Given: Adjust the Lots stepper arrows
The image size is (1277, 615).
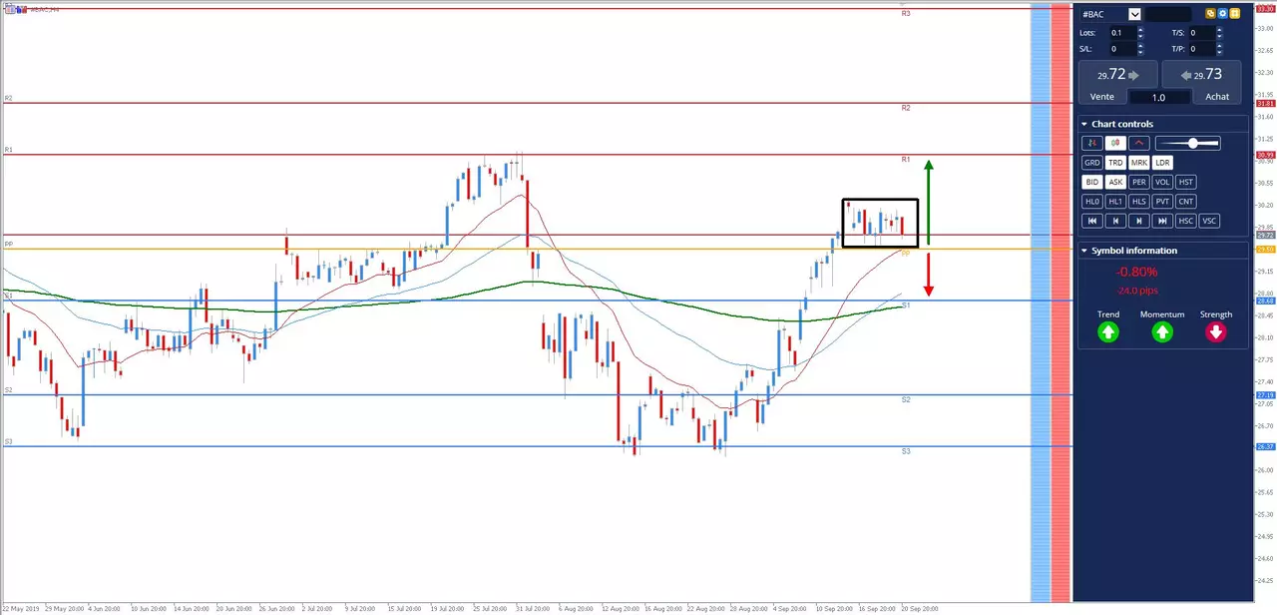Looking at the screenshot, I should (x=1140, y=33).
